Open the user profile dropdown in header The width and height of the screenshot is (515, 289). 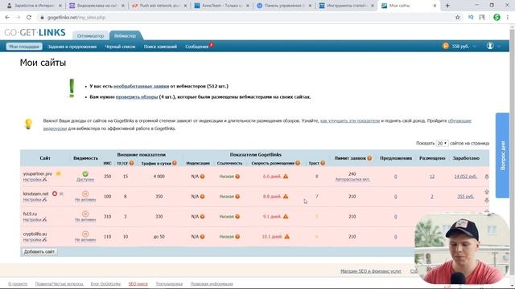(x=493, y=47)
